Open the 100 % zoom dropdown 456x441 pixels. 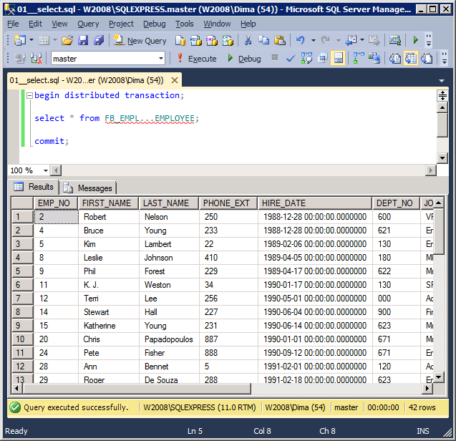tap(46, 170)
